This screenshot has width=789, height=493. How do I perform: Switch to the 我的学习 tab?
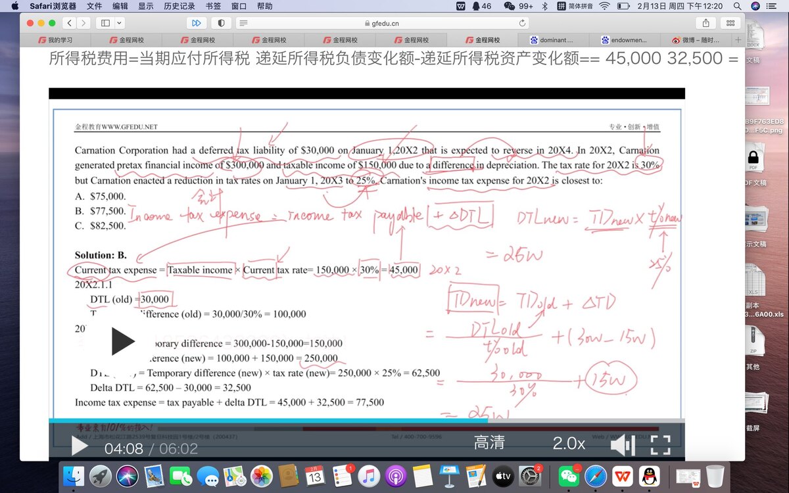(57, 40)
